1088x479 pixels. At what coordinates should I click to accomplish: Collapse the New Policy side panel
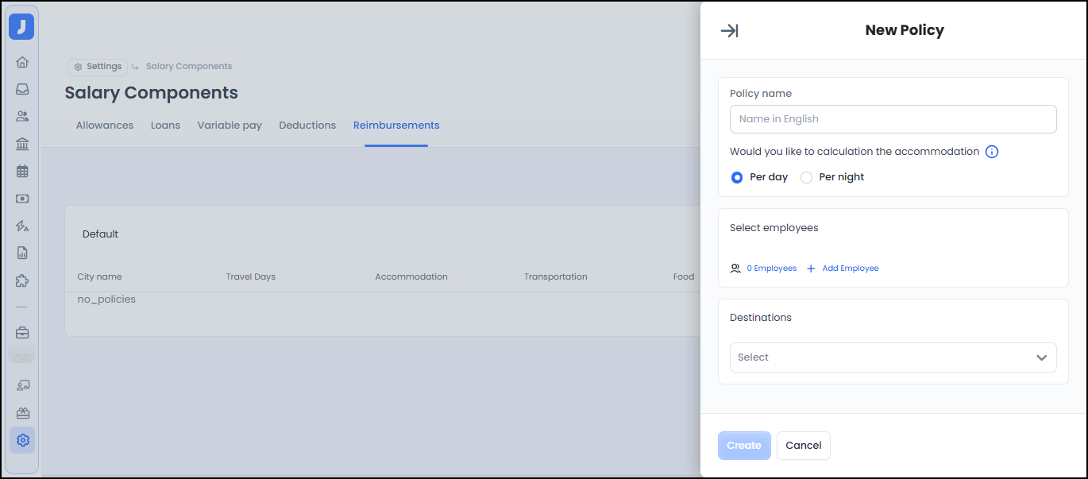[x=729, y=31]
